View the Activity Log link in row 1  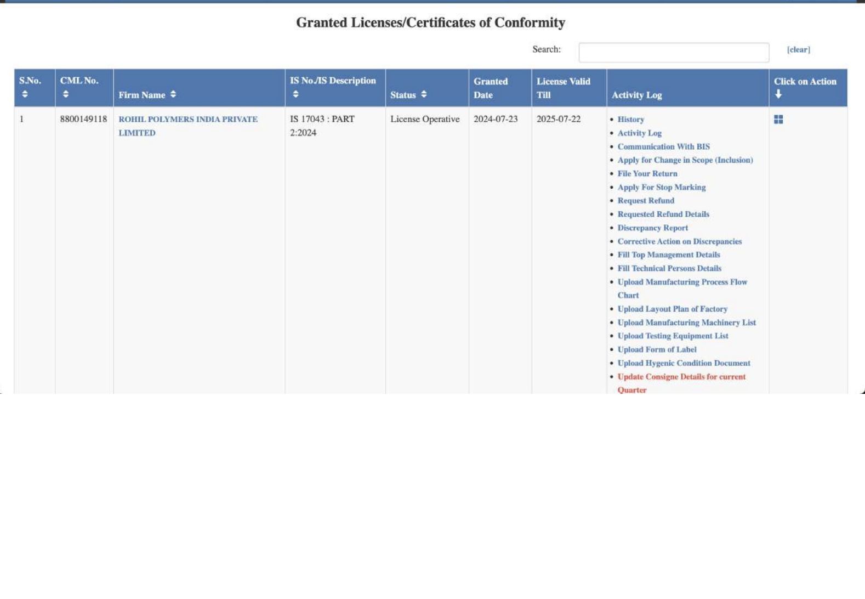pos(639,133)
